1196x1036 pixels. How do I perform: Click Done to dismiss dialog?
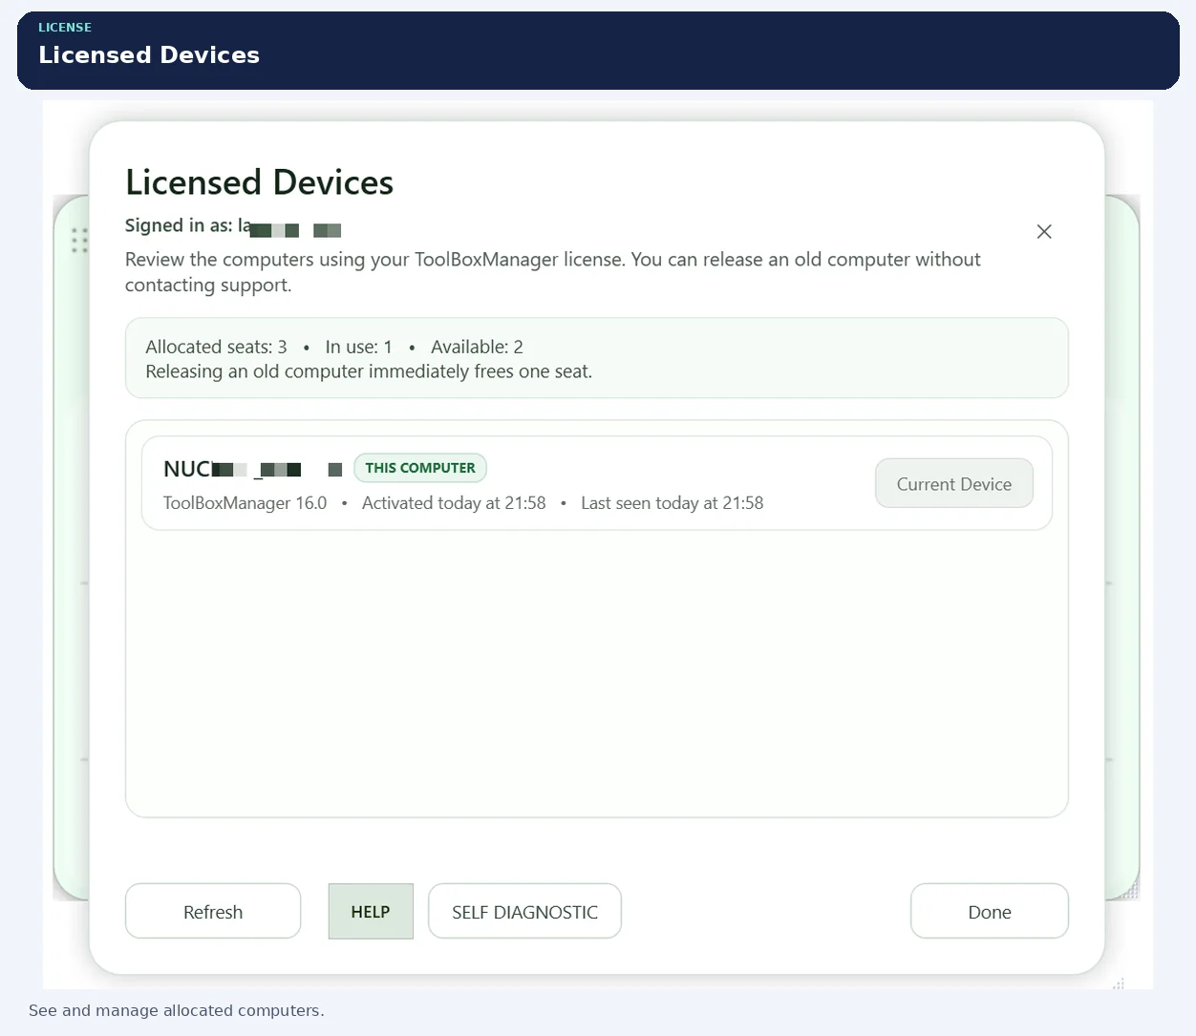point(990,912)
